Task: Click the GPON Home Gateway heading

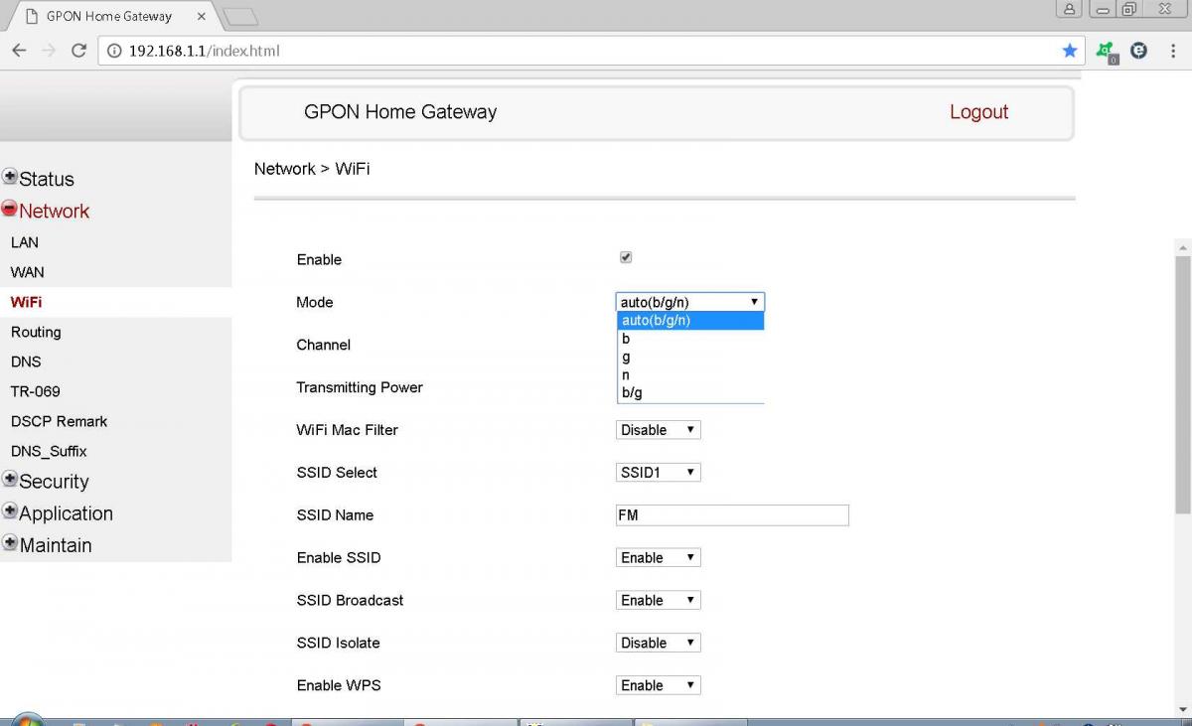Action: point(400,112)
